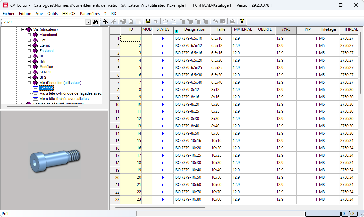364x217 pixels.
Task: Click the undo arrow toolbar icon
Action: (165, 21)
